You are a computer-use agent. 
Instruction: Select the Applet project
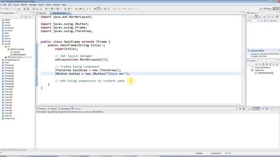(x=6, y=20)
